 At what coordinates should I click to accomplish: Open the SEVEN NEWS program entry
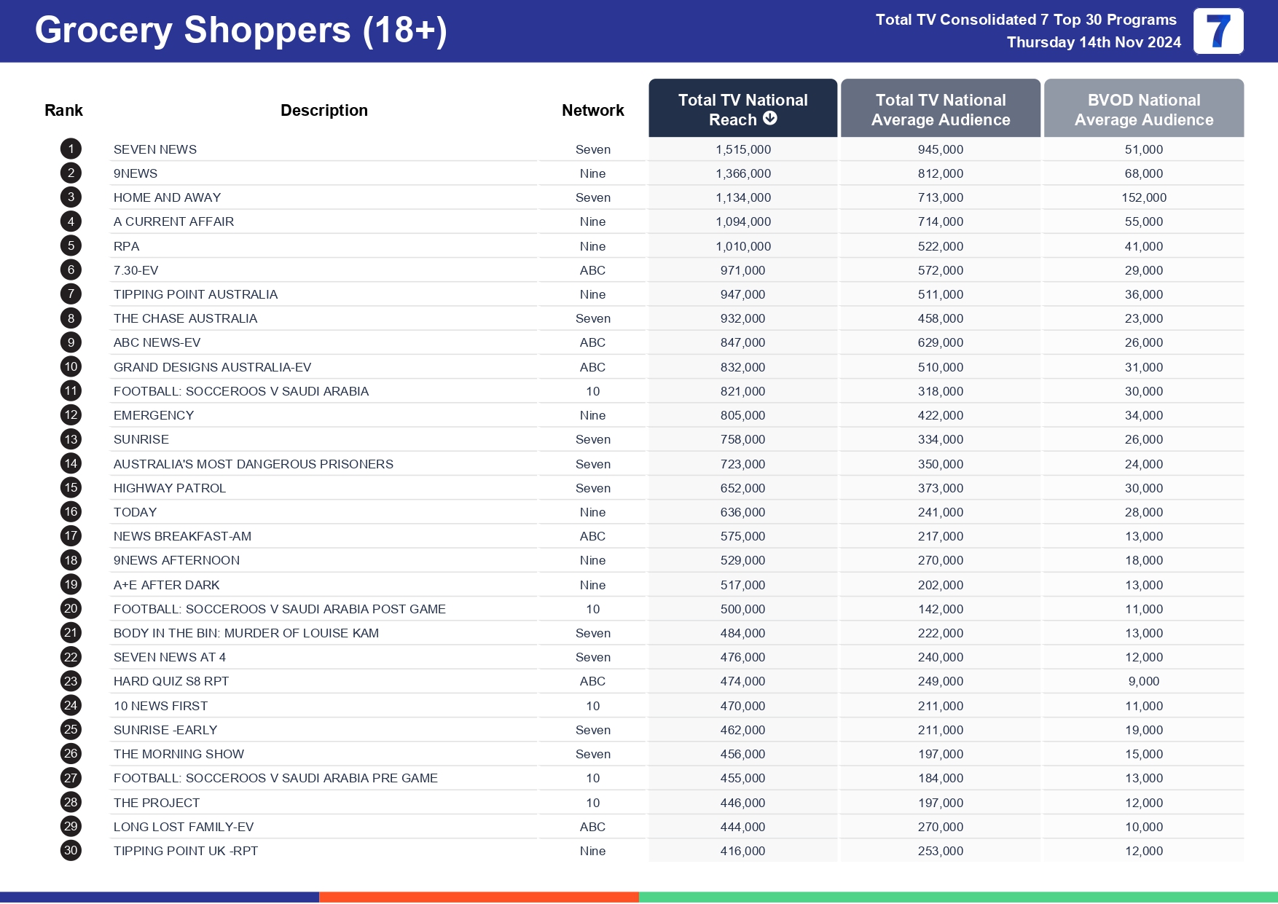(x=155, y=149)
